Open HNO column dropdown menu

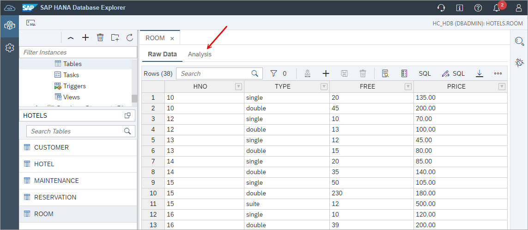click(238, 87)
